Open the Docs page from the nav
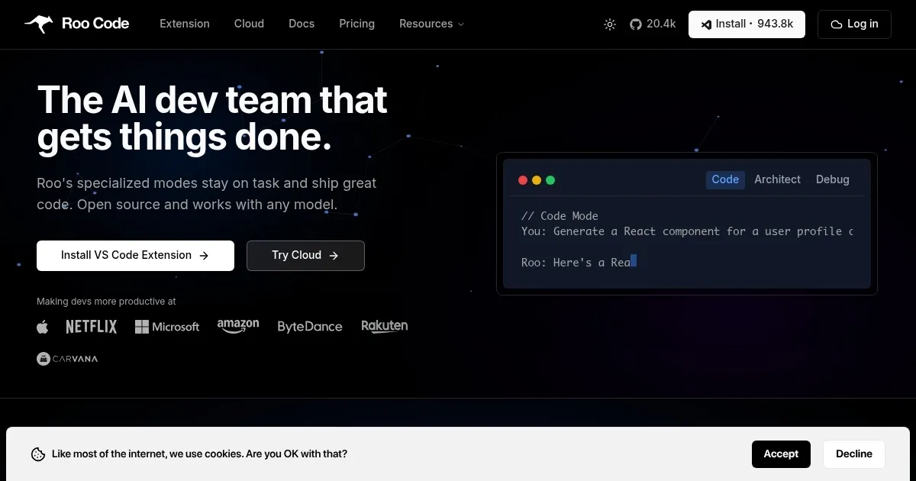This screenshot has width=916, height=481. click(x=301, y=24)
